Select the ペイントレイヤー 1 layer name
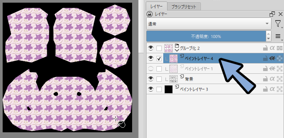This screenshot has width=284, height=138. click(199, 69)
